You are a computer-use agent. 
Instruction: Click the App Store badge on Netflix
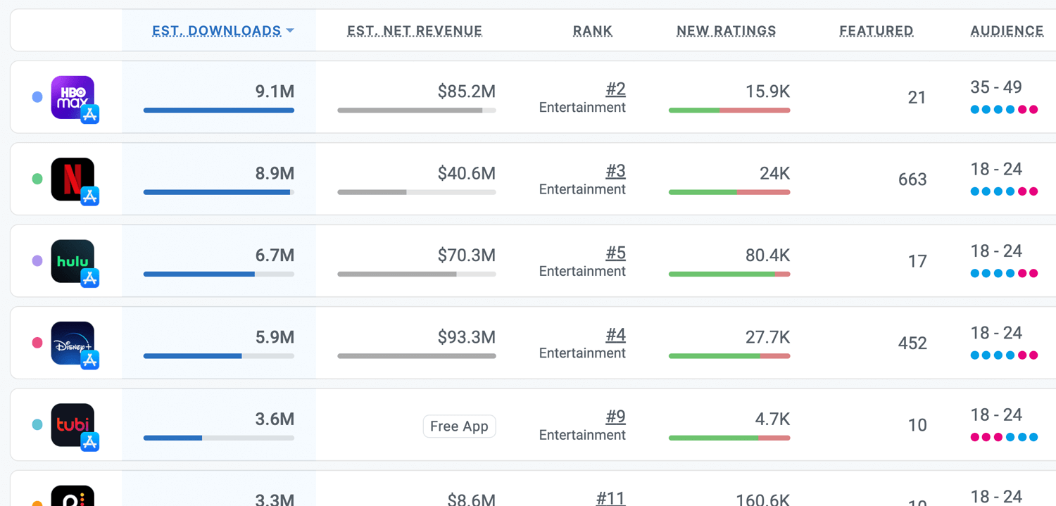(89, 196)
